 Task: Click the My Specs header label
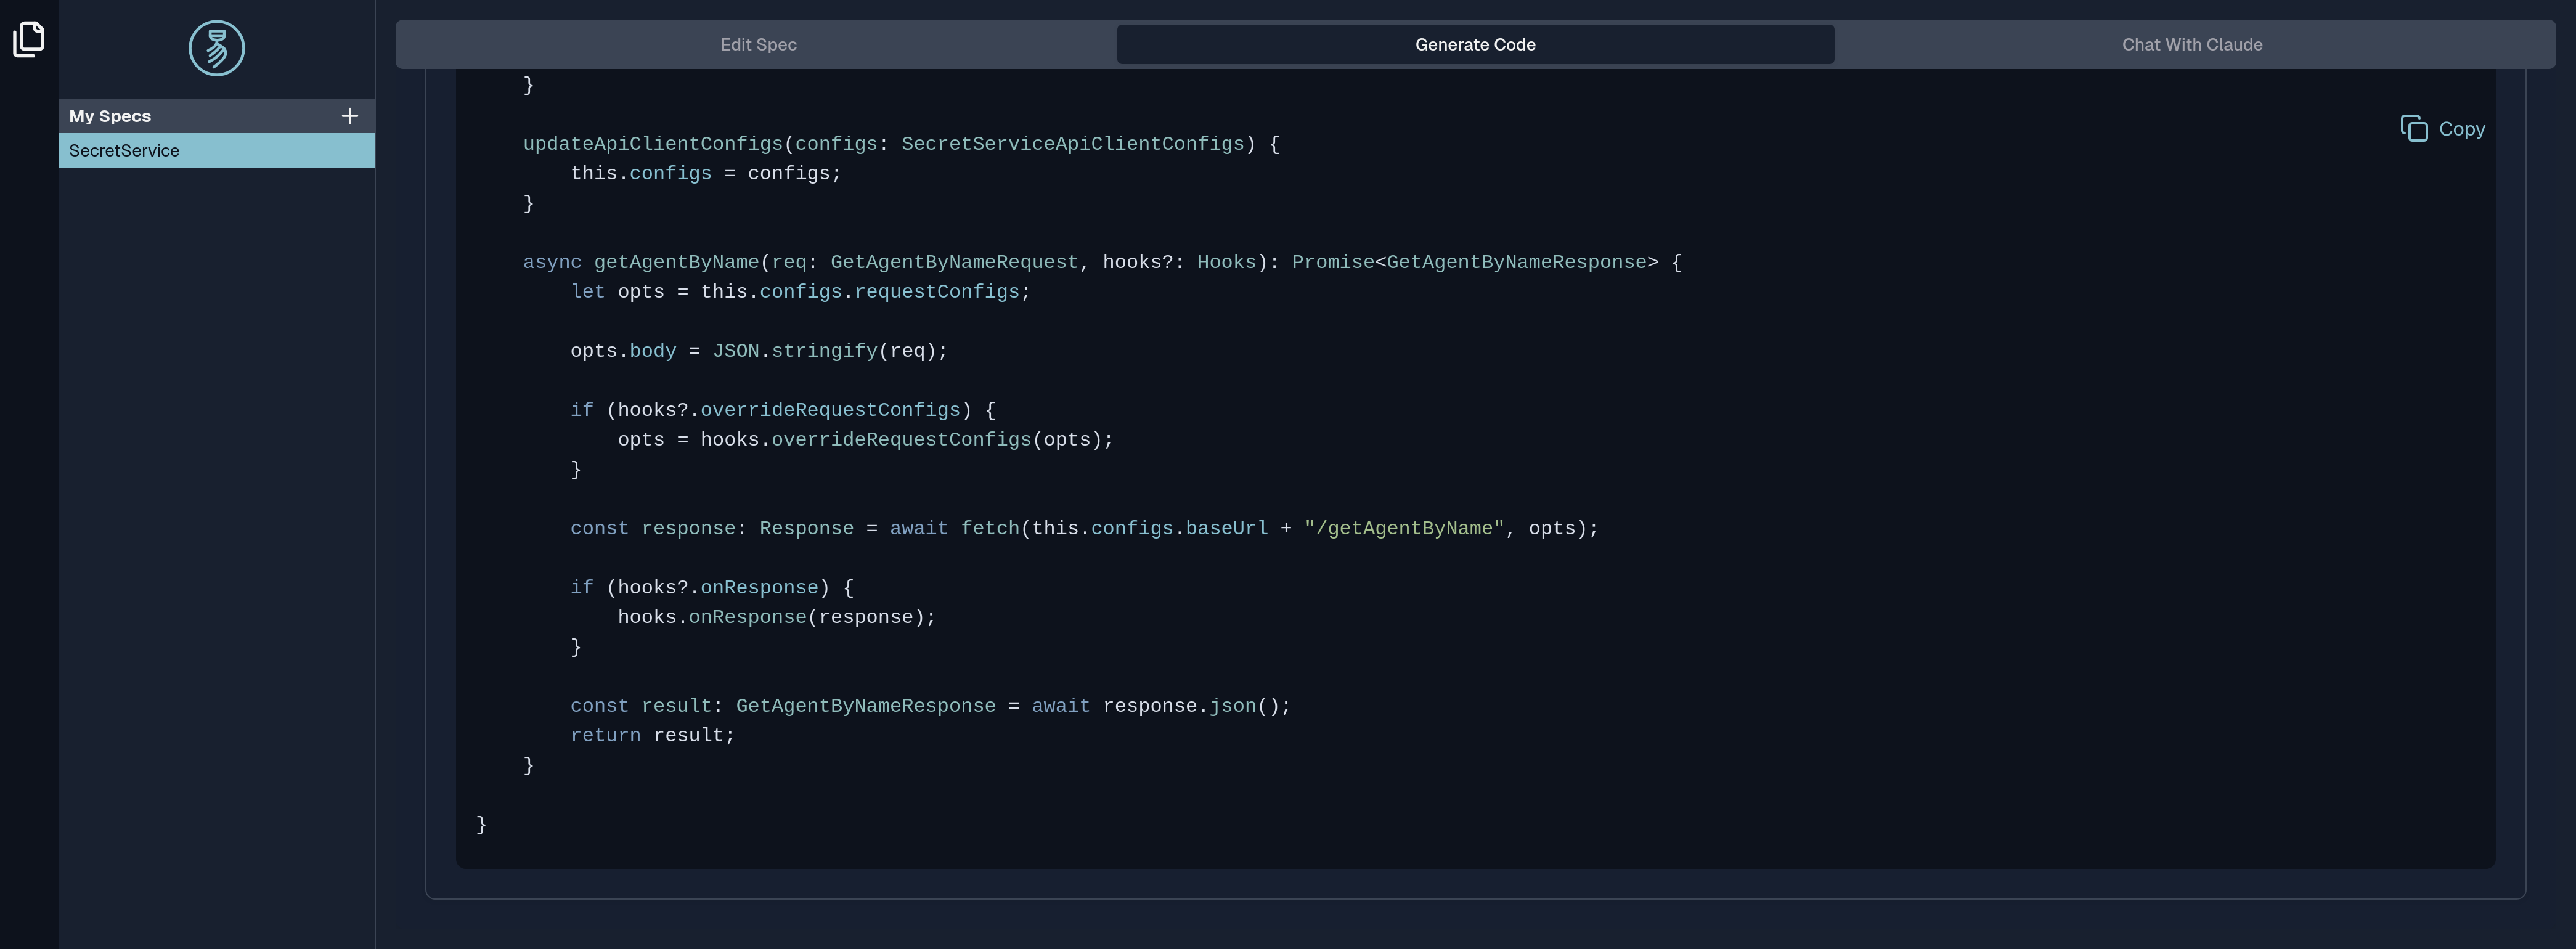[x=110, y=116]
